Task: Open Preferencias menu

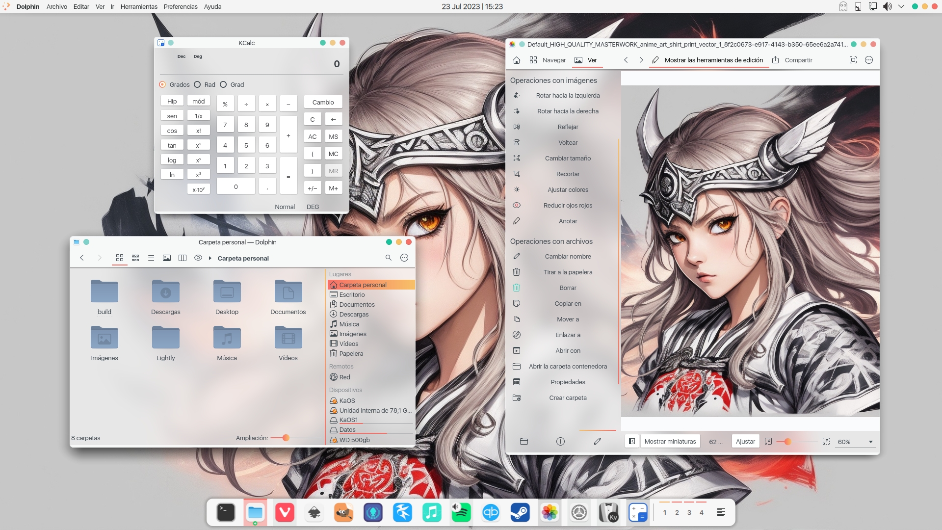Action: 181,6
